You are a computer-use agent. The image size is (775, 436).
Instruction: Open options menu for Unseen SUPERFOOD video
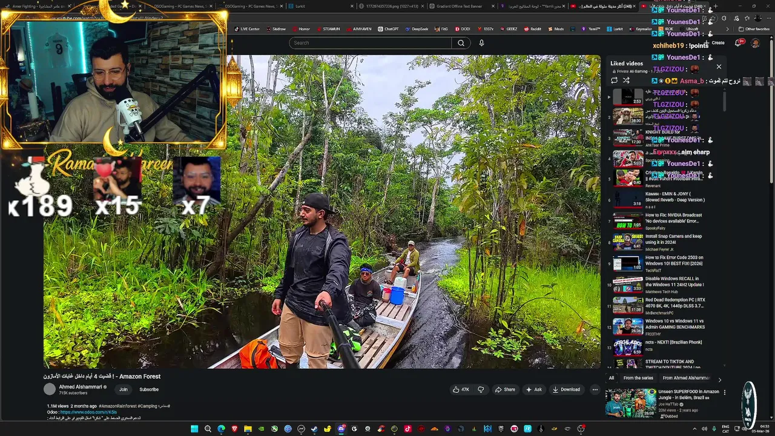pos(724,392)
